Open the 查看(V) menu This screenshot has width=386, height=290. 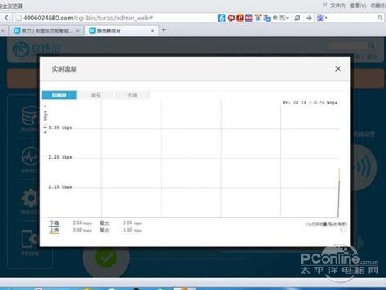[x=357, y=5]
